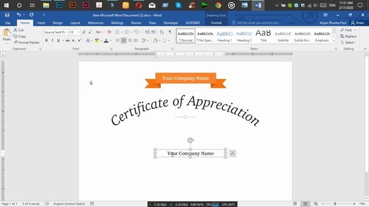Open the Drawing Tools Format tab
The width and height of the screenshot is (369, 207).
pyautogui.click(x=216, y=23)
